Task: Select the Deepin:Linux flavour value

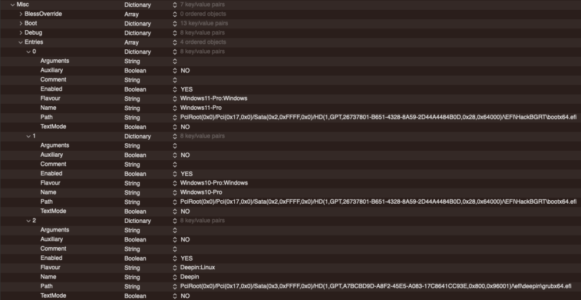Action: tap(198, 268)
